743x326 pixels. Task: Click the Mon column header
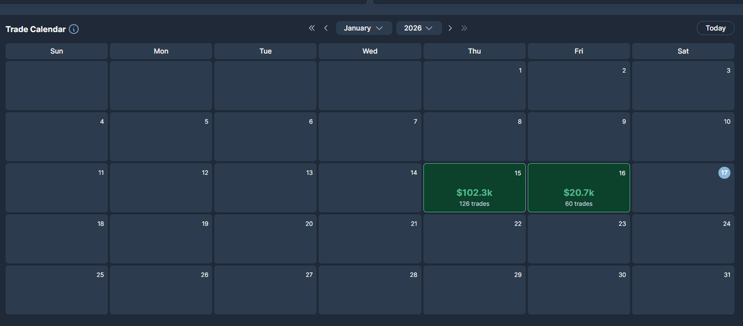tap(161, 51)
